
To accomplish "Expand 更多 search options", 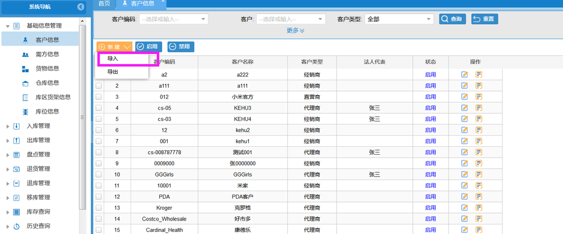I will (x=295, y=30).
